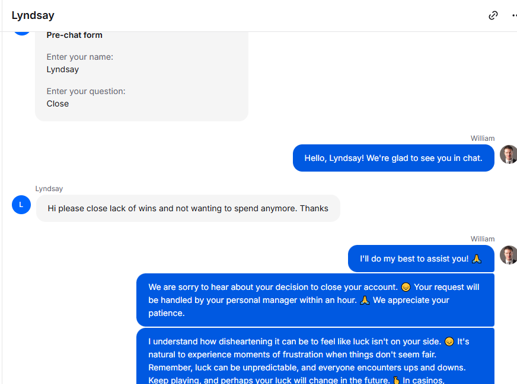Screen dimensions: 517x384
Task: Click the "I'll do my best to assist you!" bubble
Action: [421, 259]
